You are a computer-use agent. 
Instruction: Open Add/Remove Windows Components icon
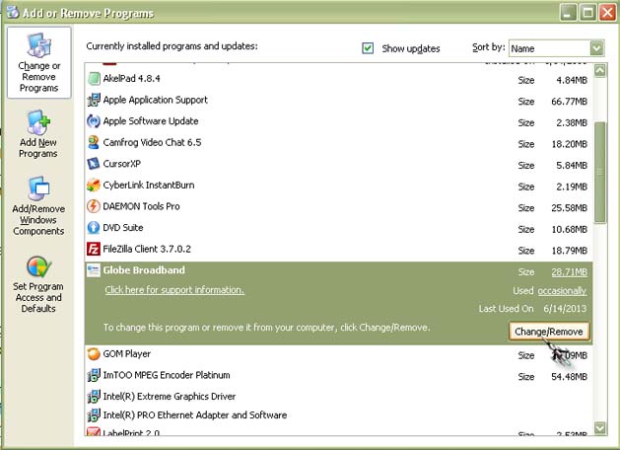click(x=38, y=188)
